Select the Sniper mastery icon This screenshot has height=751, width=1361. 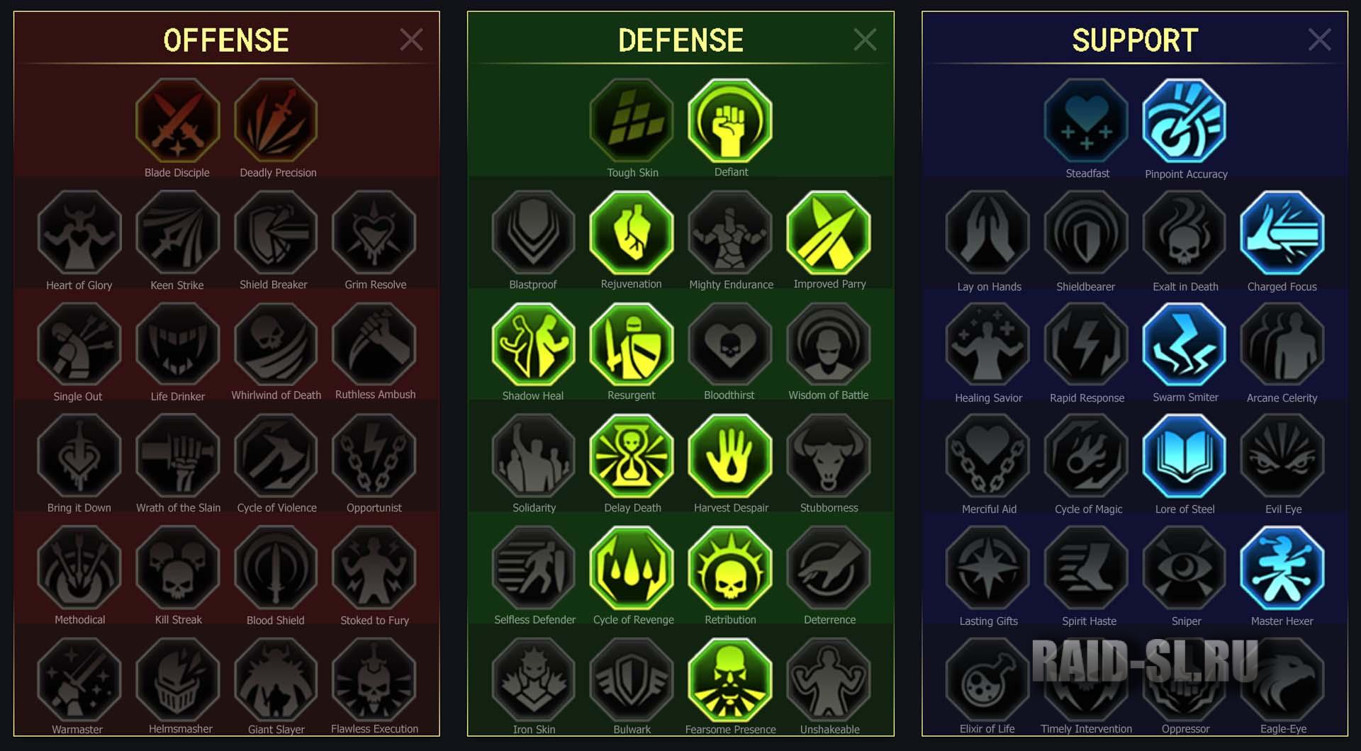point(1184,568)
